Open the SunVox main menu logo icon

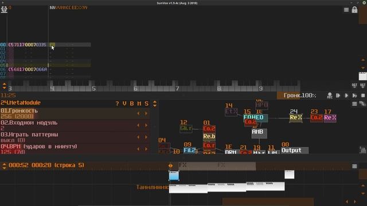[x=4, y=10]
